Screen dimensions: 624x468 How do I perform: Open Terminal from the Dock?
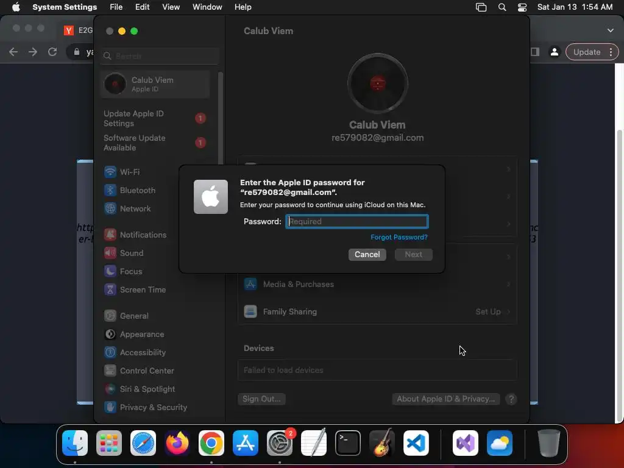pos(348,443)
